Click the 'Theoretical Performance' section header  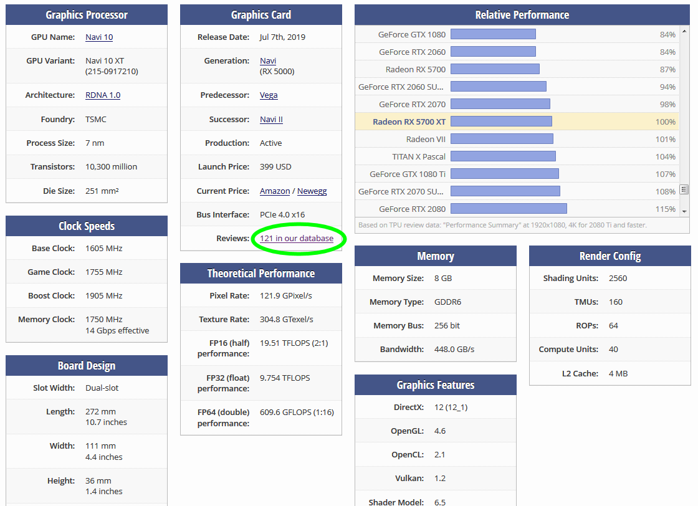[261, 273]
